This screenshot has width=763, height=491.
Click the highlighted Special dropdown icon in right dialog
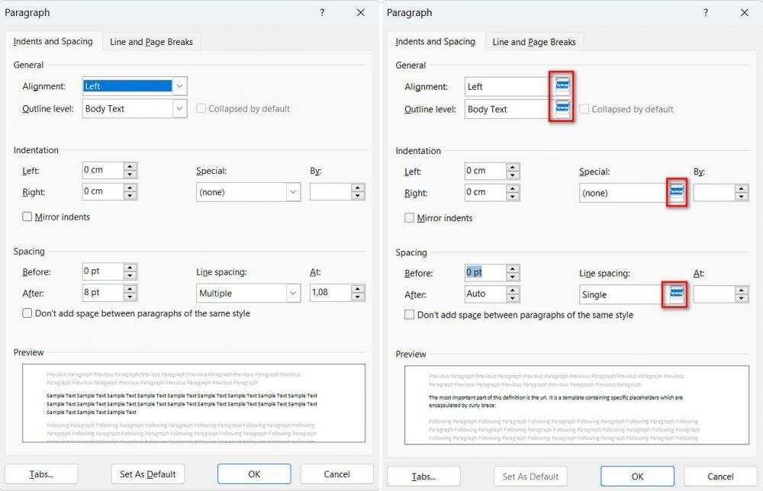click(676, 193)
